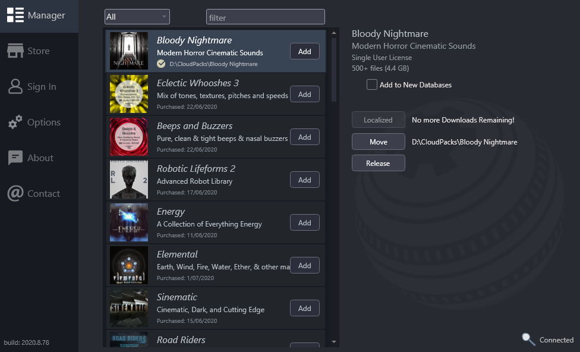This screenshot has height=352, width=580.
Task: Click the build: 2020.8.78 label
Action: tap(26, 342)
